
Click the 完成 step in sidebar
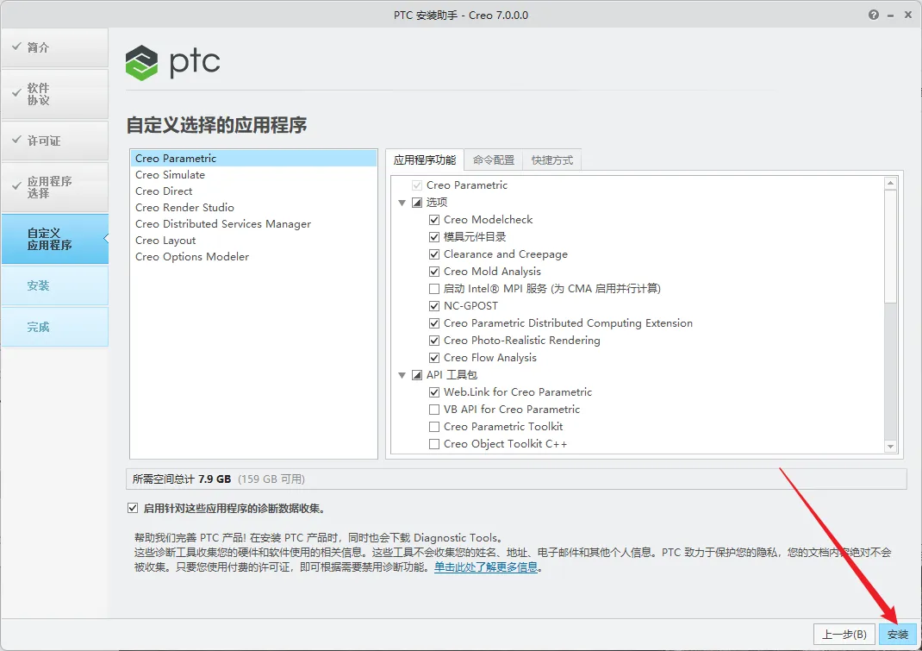tap(54, 327)
